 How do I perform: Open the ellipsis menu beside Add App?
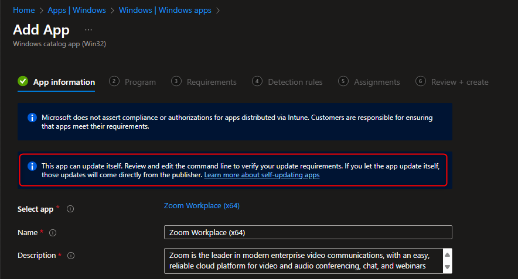coord(88,30)
